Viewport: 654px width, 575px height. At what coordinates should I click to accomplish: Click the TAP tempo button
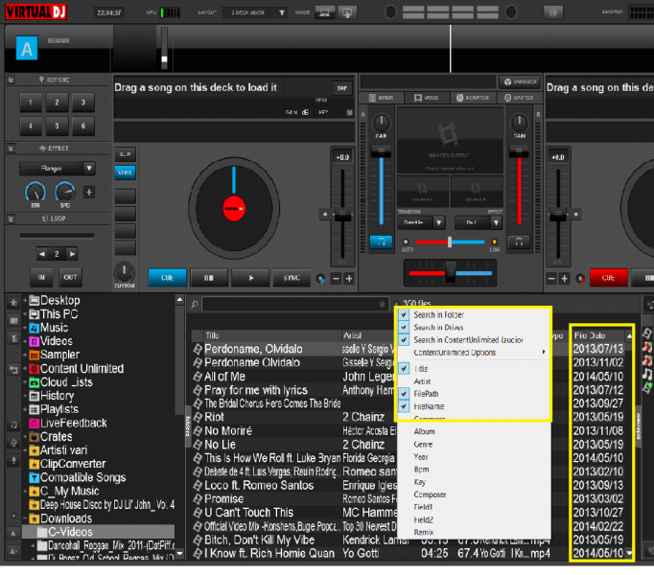pyautogui.click(x=342, y=88)
